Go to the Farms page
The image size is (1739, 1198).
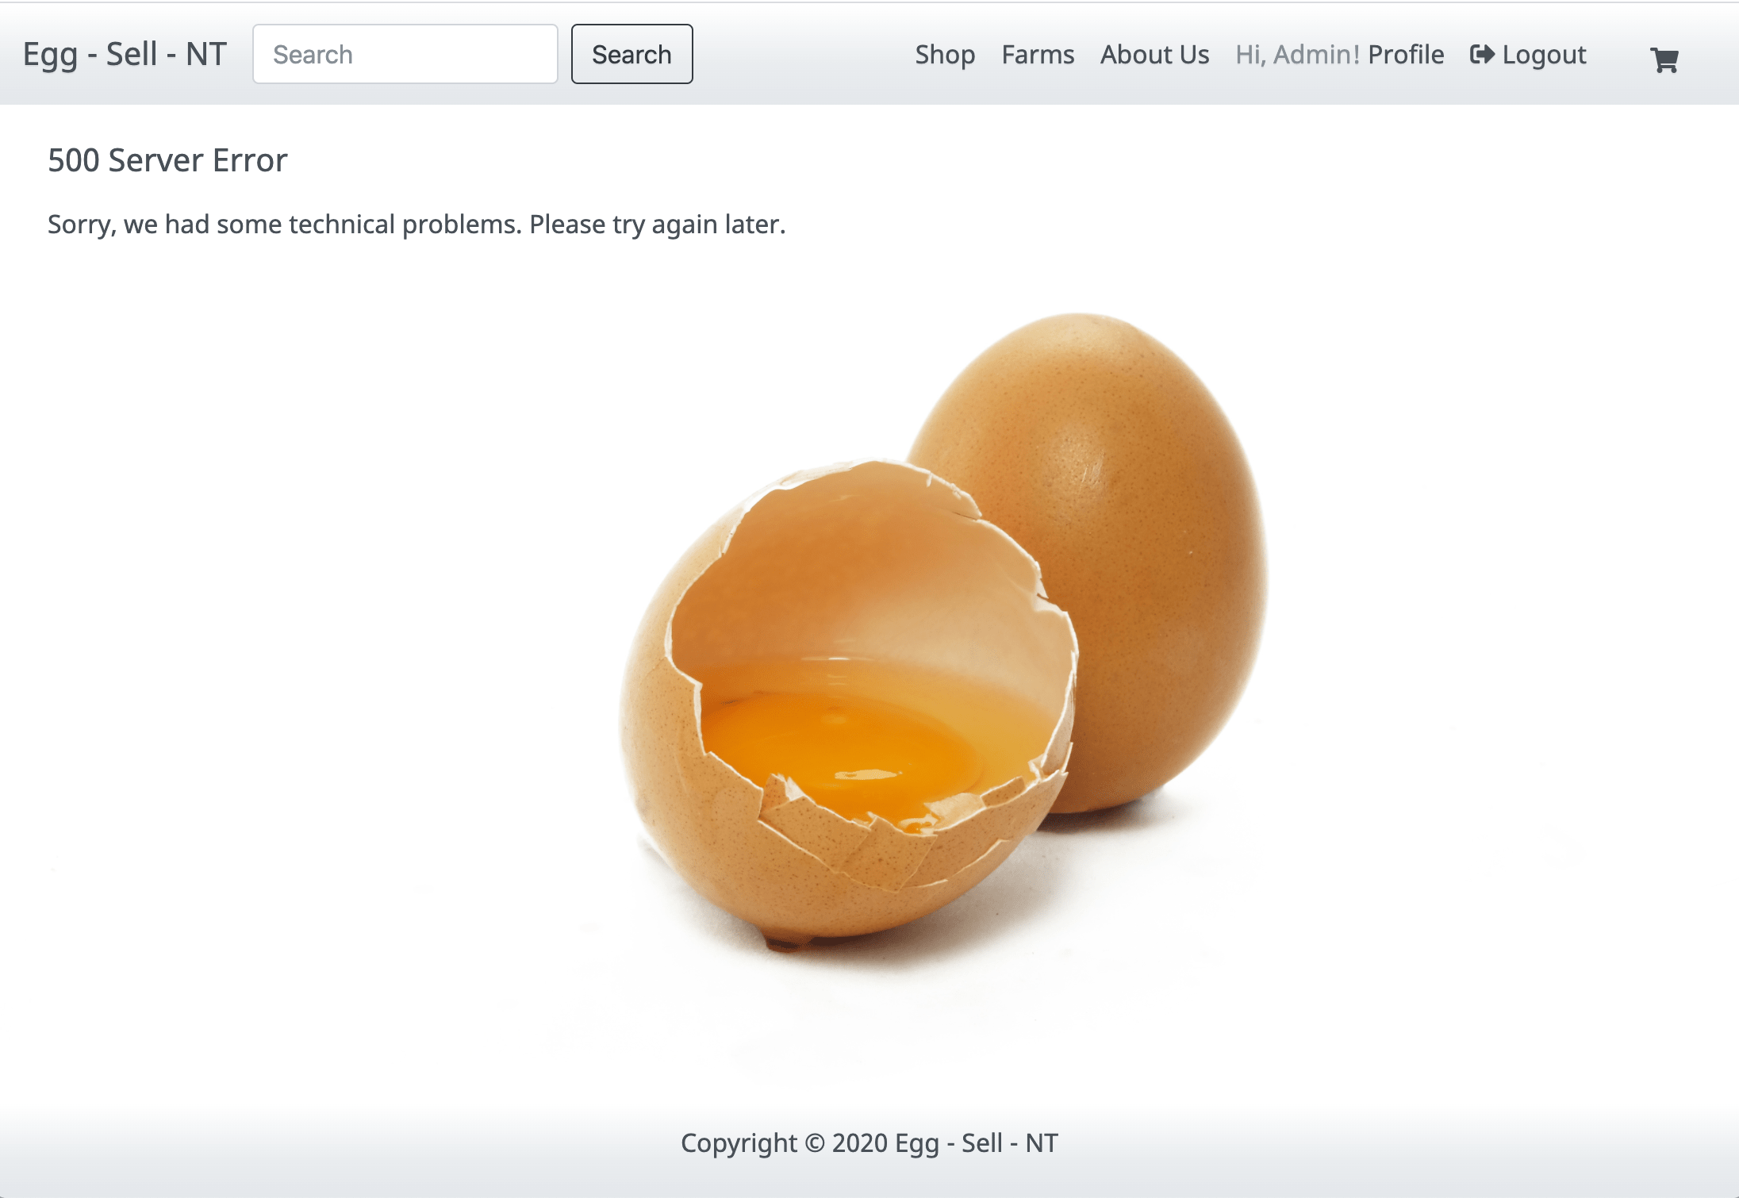tap(1038, 55)
